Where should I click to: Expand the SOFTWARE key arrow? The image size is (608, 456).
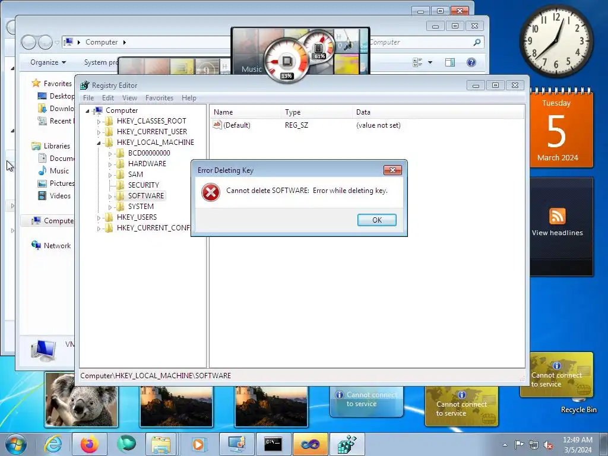(110, 196)
